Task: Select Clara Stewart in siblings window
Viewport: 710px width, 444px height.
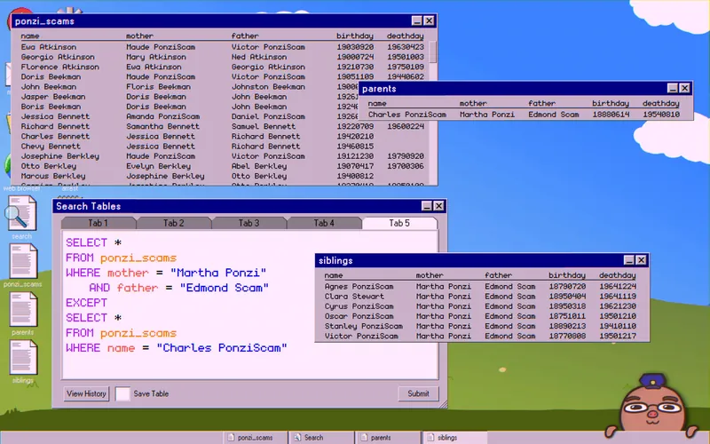Action: coord(354,297)
